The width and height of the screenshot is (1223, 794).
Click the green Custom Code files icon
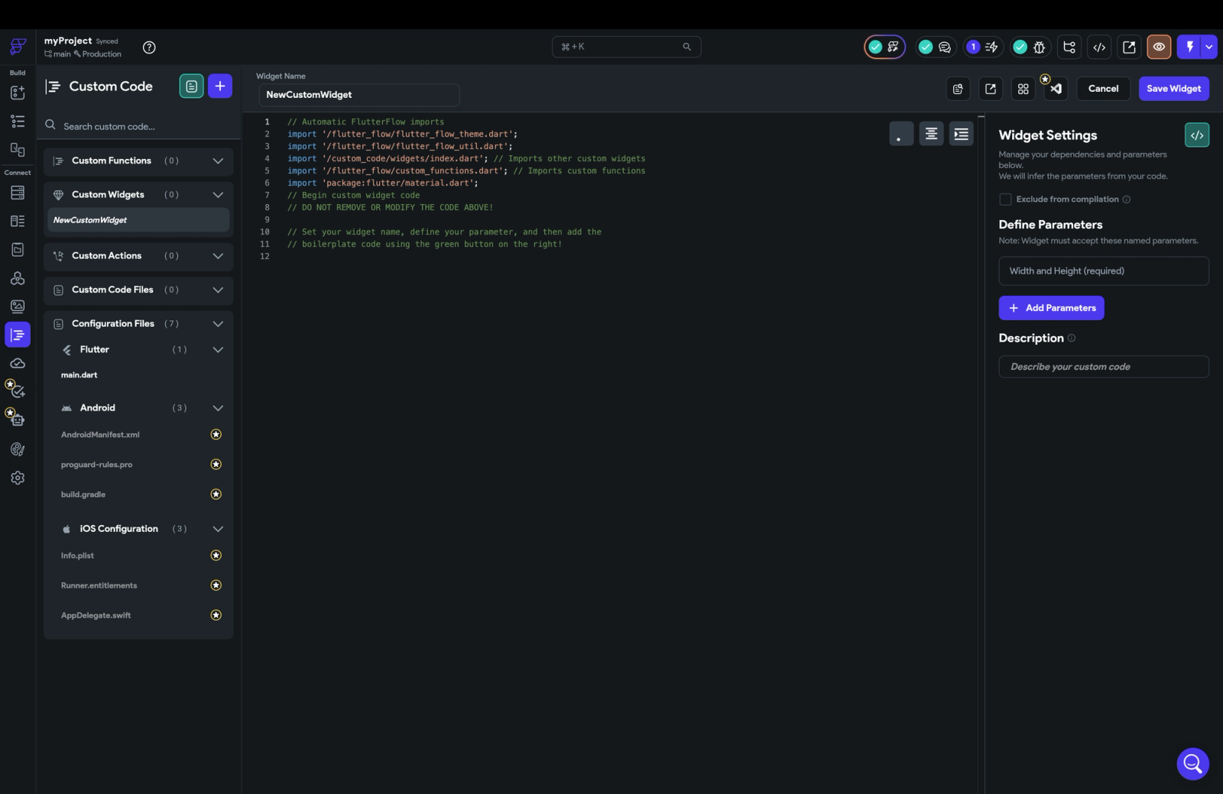coord(192,86)
